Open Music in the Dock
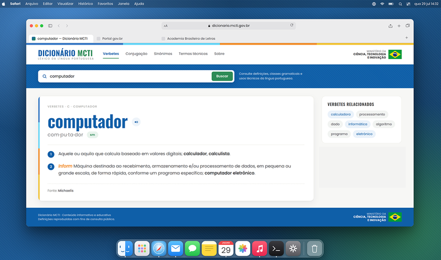The image size is (441, 260). tap(259, 248)
